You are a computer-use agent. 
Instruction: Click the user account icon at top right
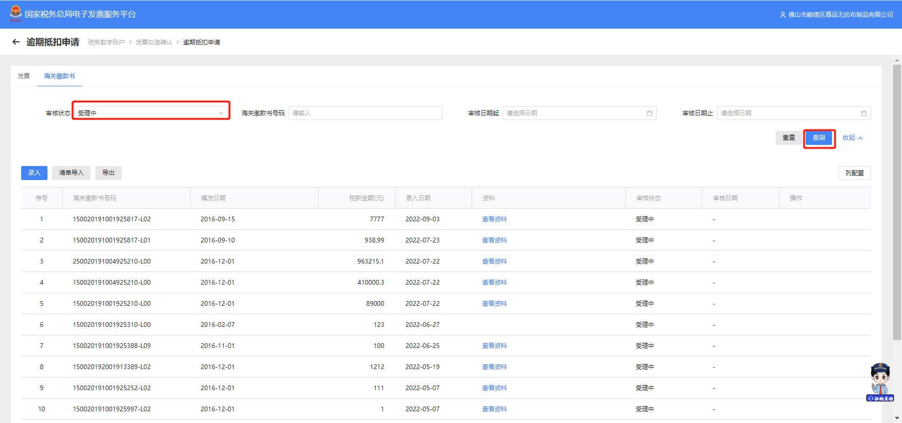coord(783,15)
